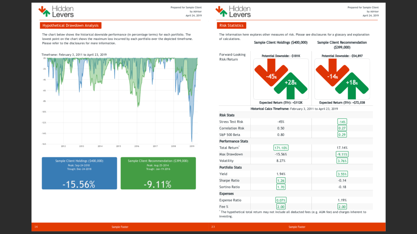The image size is (417, 234).
Task: Click the Risk Statistics heading banner
Action: pos(232,26)
